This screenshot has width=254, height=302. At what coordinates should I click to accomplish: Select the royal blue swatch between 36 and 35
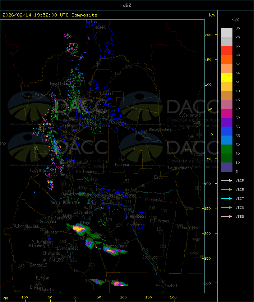click(x=227, y=131)
